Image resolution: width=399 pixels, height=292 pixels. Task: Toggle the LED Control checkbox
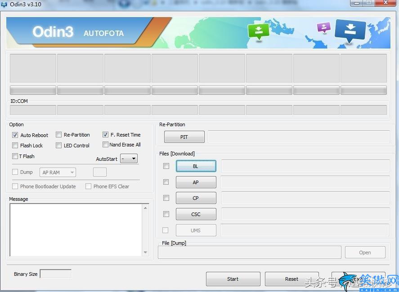pos(58,145)
